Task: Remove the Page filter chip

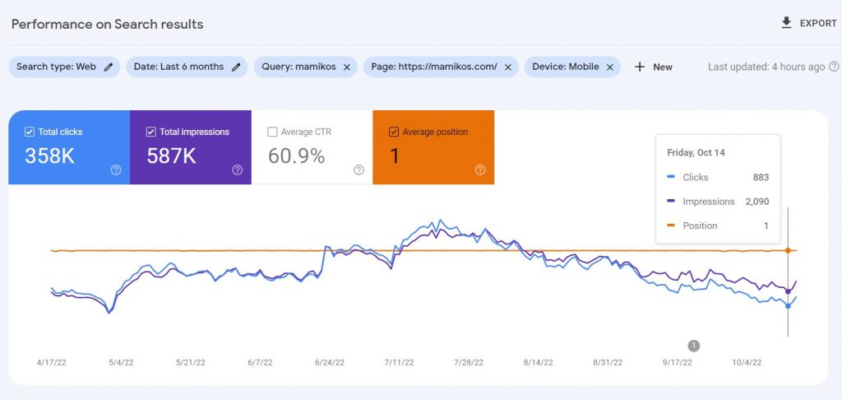Action: click(x=508, y=67)
